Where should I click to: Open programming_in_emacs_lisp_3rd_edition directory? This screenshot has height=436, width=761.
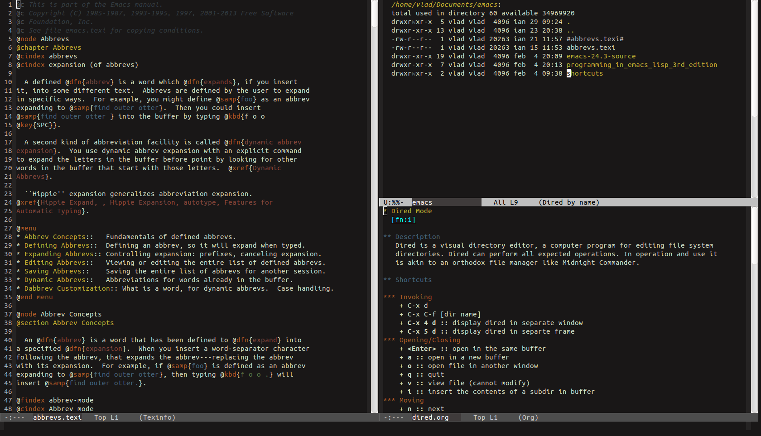pyautogui.click(x=642, y=65)
